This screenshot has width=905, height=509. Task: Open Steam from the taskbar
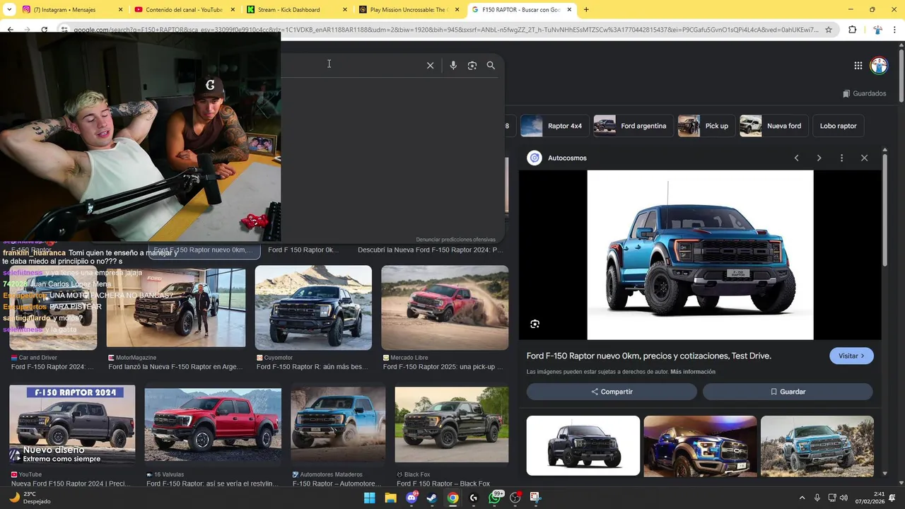tap(432, 498)
